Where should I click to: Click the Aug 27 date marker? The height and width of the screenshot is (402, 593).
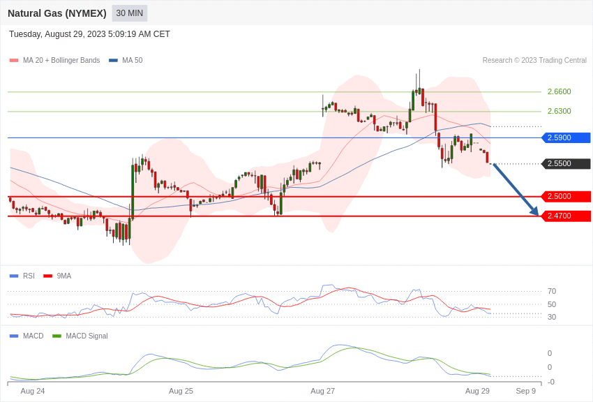tap(322, 391)
